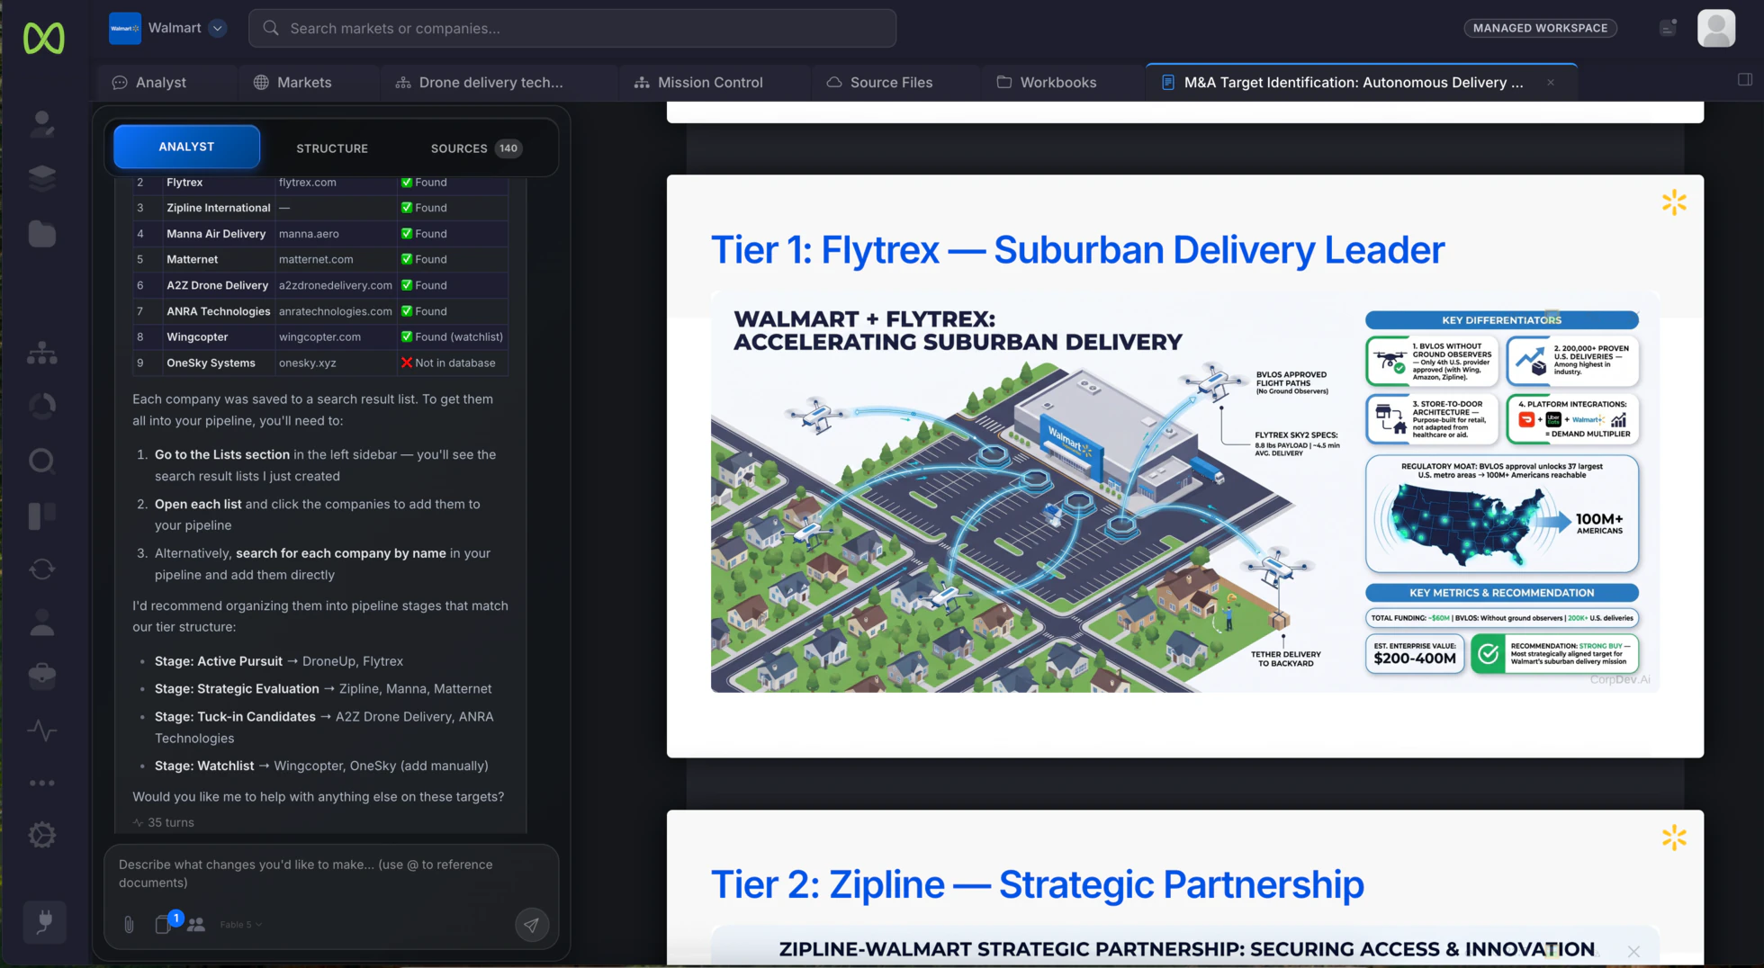Image resolution: width=1764 pixels, height=968 pixels.
Task: Toggle the right side panel icon
Action: (1745, 79)
